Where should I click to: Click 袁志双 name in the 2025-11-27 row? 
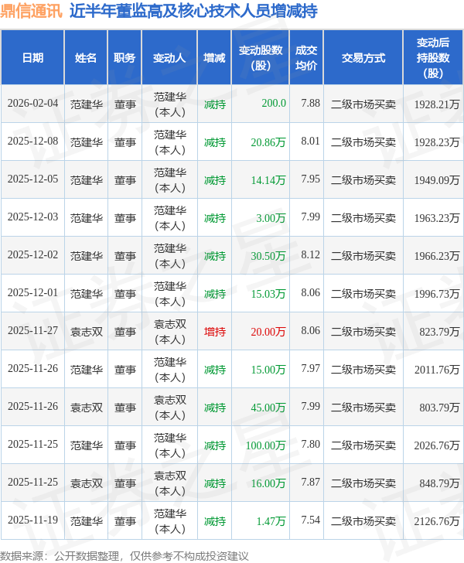click(86, 332)
